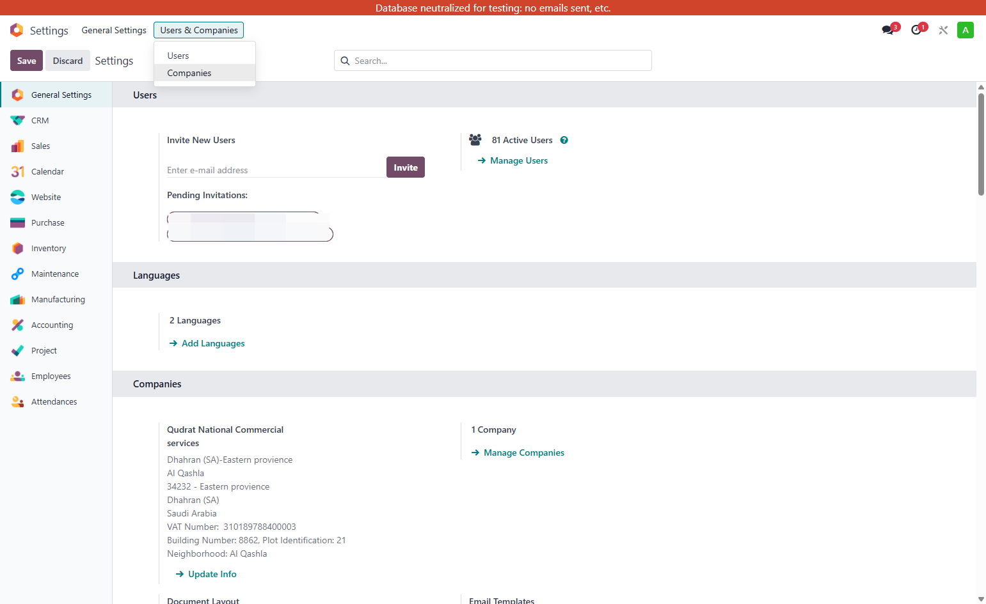
Task: Click the CRM app icon in sidebar
Action: pyautogui.click(x=18, y=120)
